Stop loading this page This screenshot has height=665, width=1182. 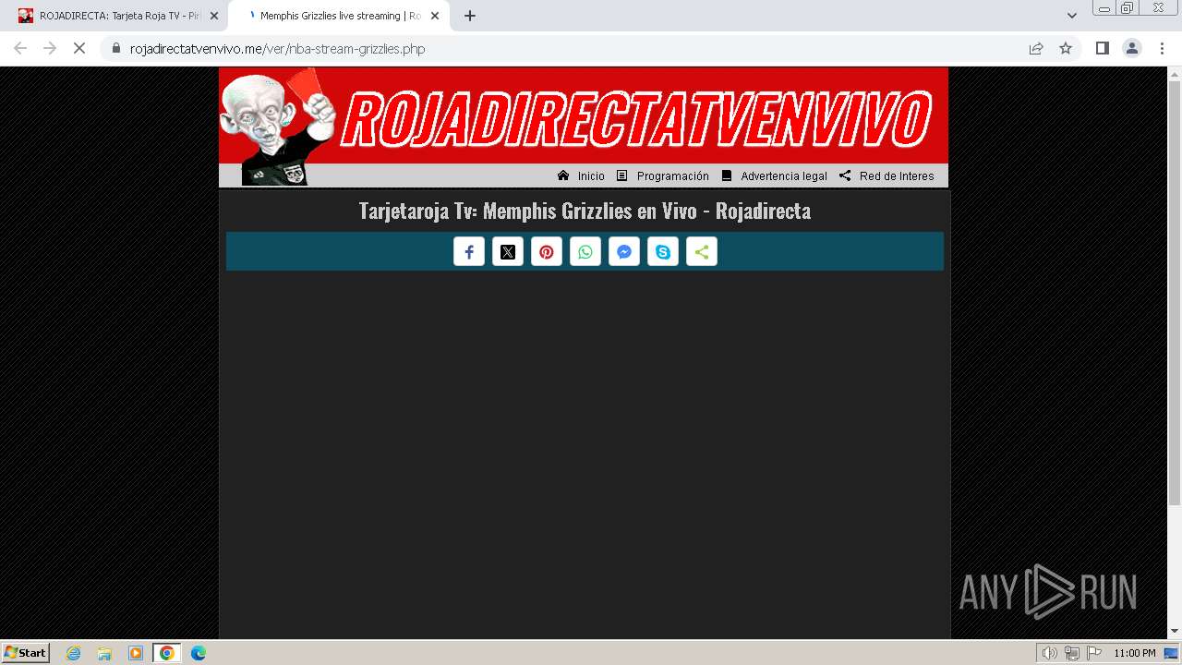[x=79, y=48]
